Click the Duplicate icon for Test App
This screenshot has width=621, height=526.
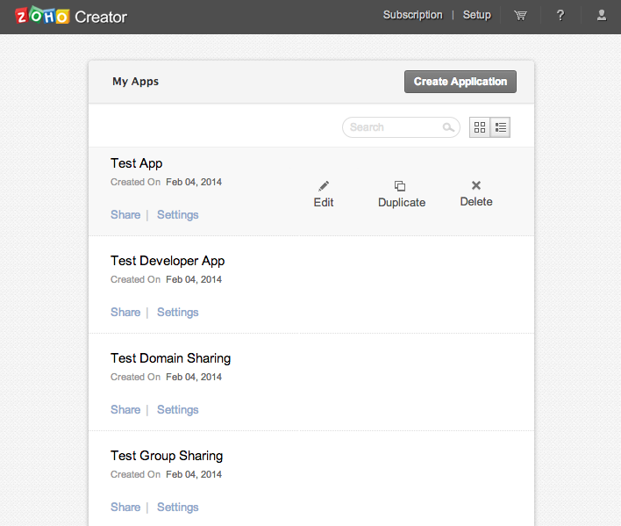pyautogui.click(x=400, y=186)
